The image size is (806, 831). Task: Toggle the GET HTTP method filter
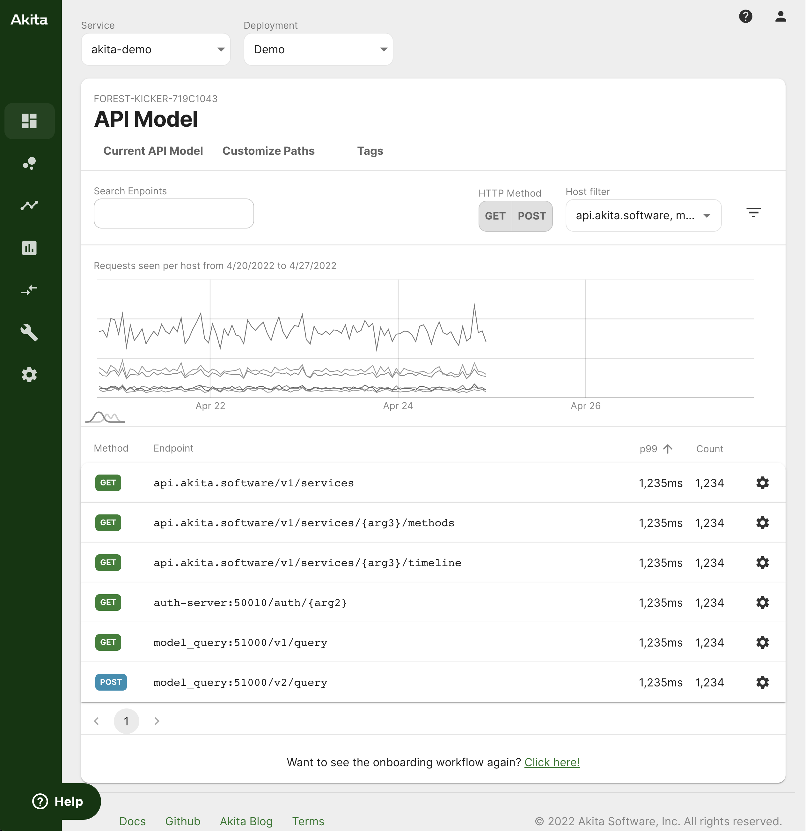495,216
